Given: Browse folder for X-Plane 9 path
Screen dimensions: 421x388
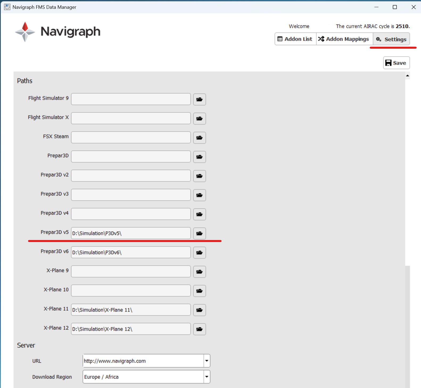Looking at the screenshot, I should (199, 272).
